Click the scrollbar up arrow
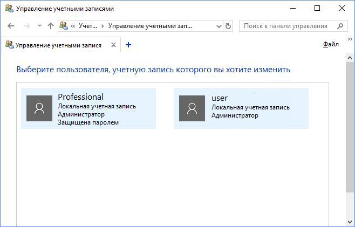Viewport: 355px width, 227px height. coord(350,58)
